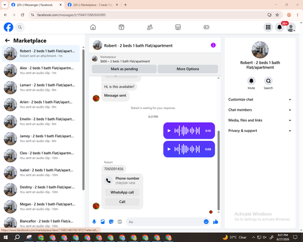
Task: Open the Chrome three-dot menu
Action: pos(298,15)
